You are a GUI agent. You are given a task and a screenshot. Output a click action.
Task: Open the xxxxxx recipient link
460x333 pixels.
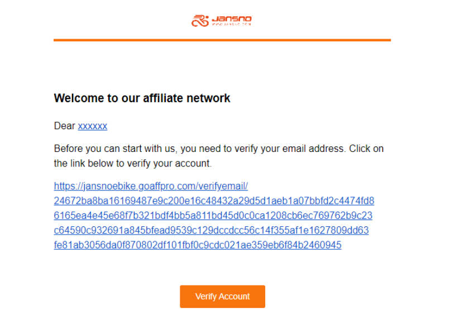point(93,126)
